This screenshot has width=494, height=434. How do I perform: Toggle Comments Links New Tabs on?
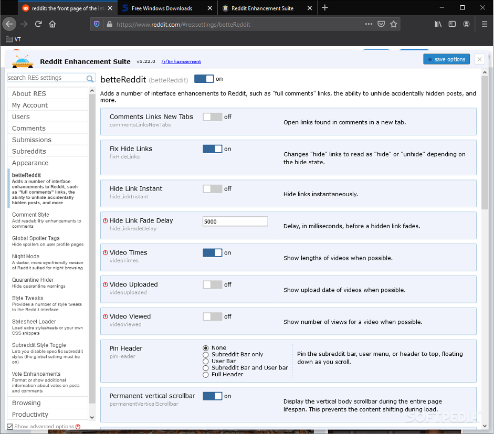click(x=212, y=117)
